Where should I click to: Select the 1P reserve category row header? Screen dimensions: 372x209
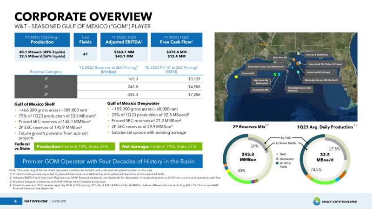click(46, 79)
